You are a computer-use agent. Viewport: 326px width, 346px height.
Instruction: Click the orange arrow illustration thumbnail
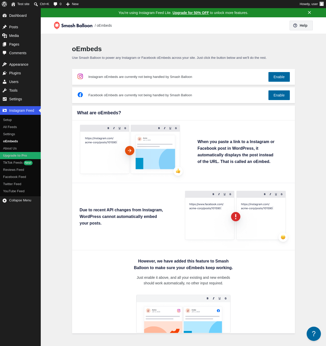tap(130, 150)
